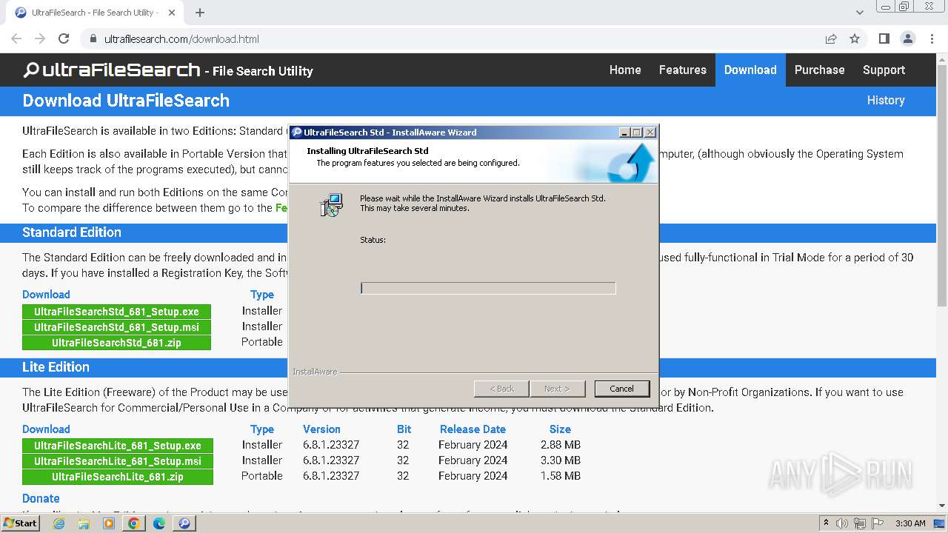Open the History link
Viewport: 948px width, 533px height.
(886, 100)
